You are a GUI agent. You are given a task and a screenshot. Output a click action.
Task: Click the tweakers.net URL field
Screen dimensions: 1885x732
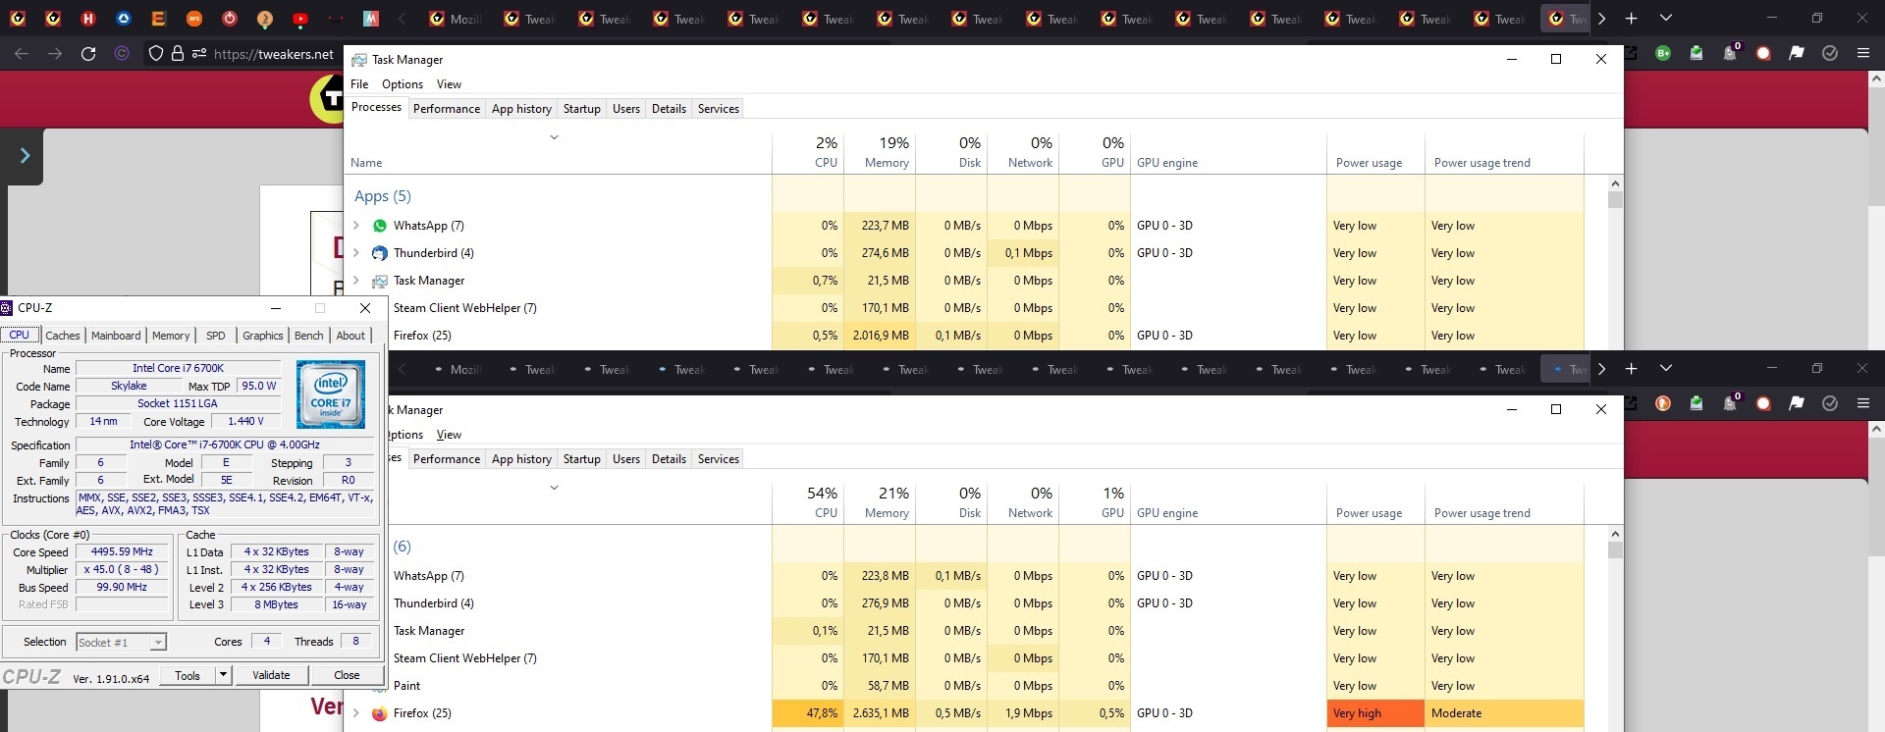tap(274, 54)
